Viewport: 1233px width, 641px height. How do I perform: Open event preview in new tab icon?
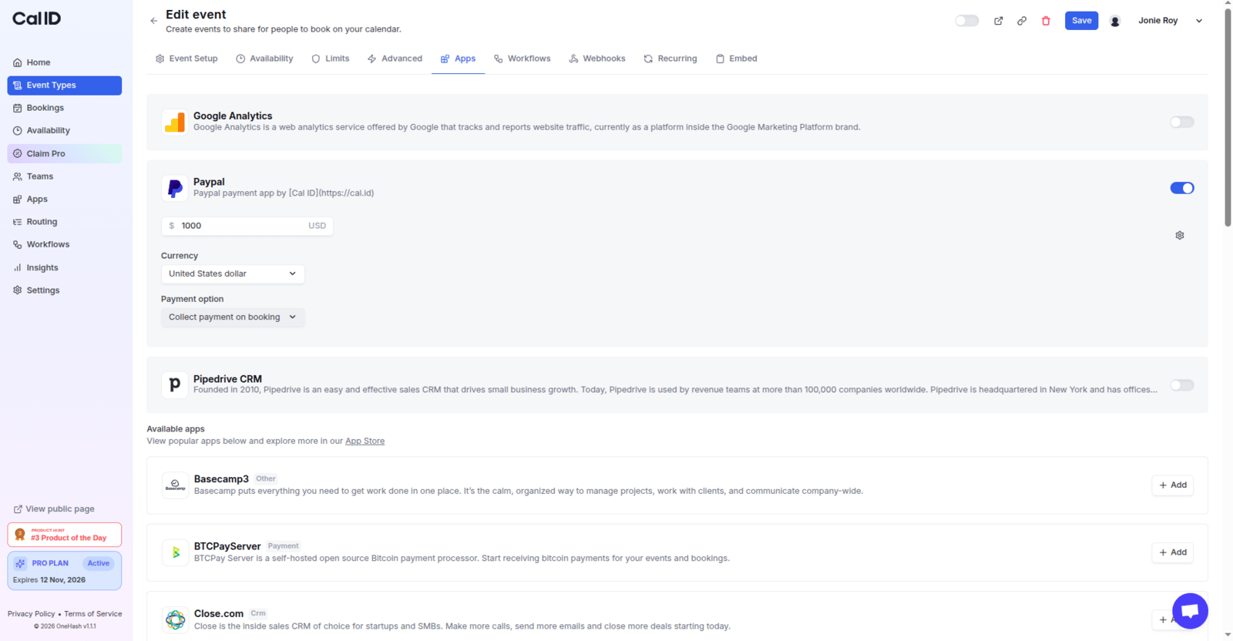[x=998, y=21]
